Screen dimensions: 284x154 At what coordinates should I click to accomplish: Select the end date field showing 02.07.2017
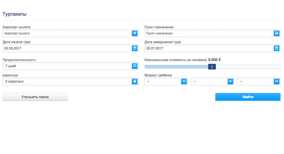209,48
